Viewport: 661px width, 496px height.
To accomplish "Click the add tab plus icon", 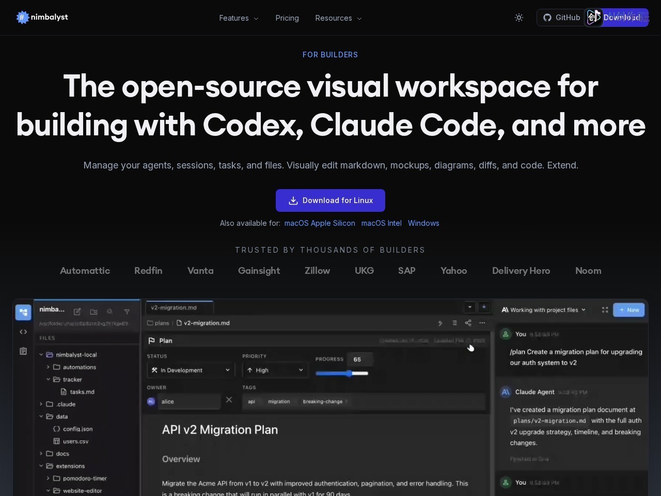I will 484,307.
